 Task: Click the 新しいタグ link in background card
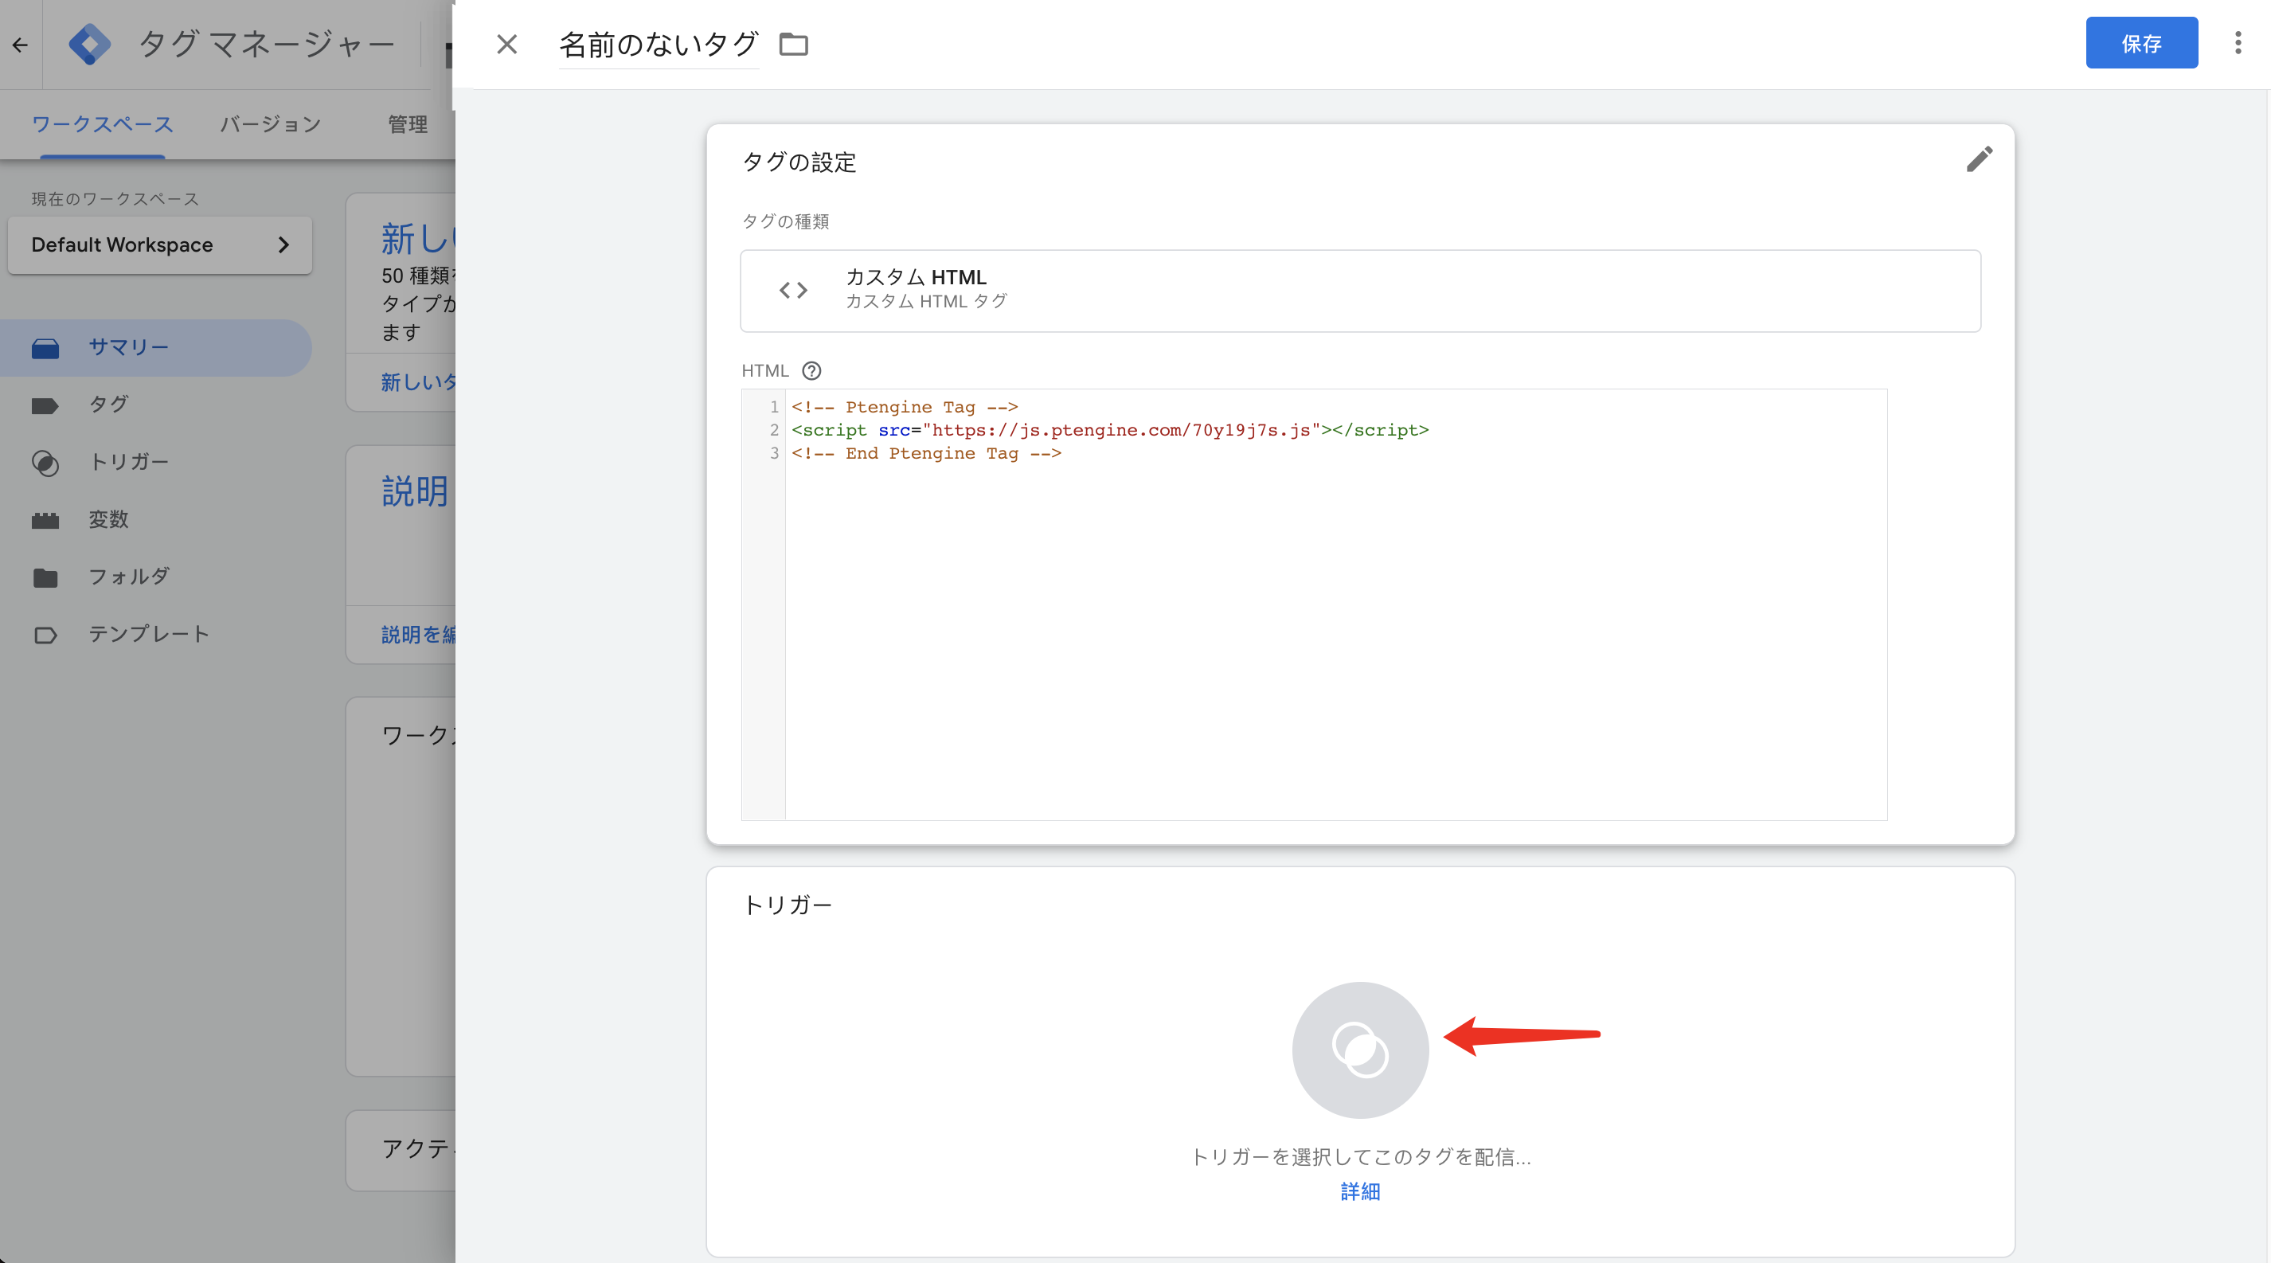419,381
